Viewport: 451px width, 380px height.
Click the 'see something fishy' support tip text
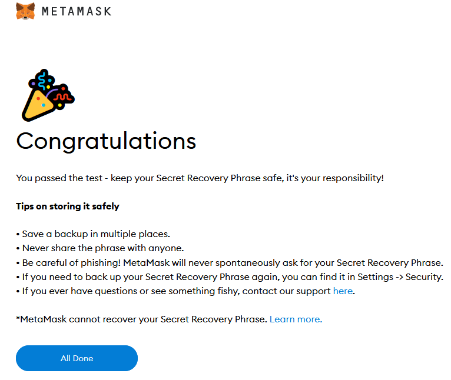coord(185,291)
